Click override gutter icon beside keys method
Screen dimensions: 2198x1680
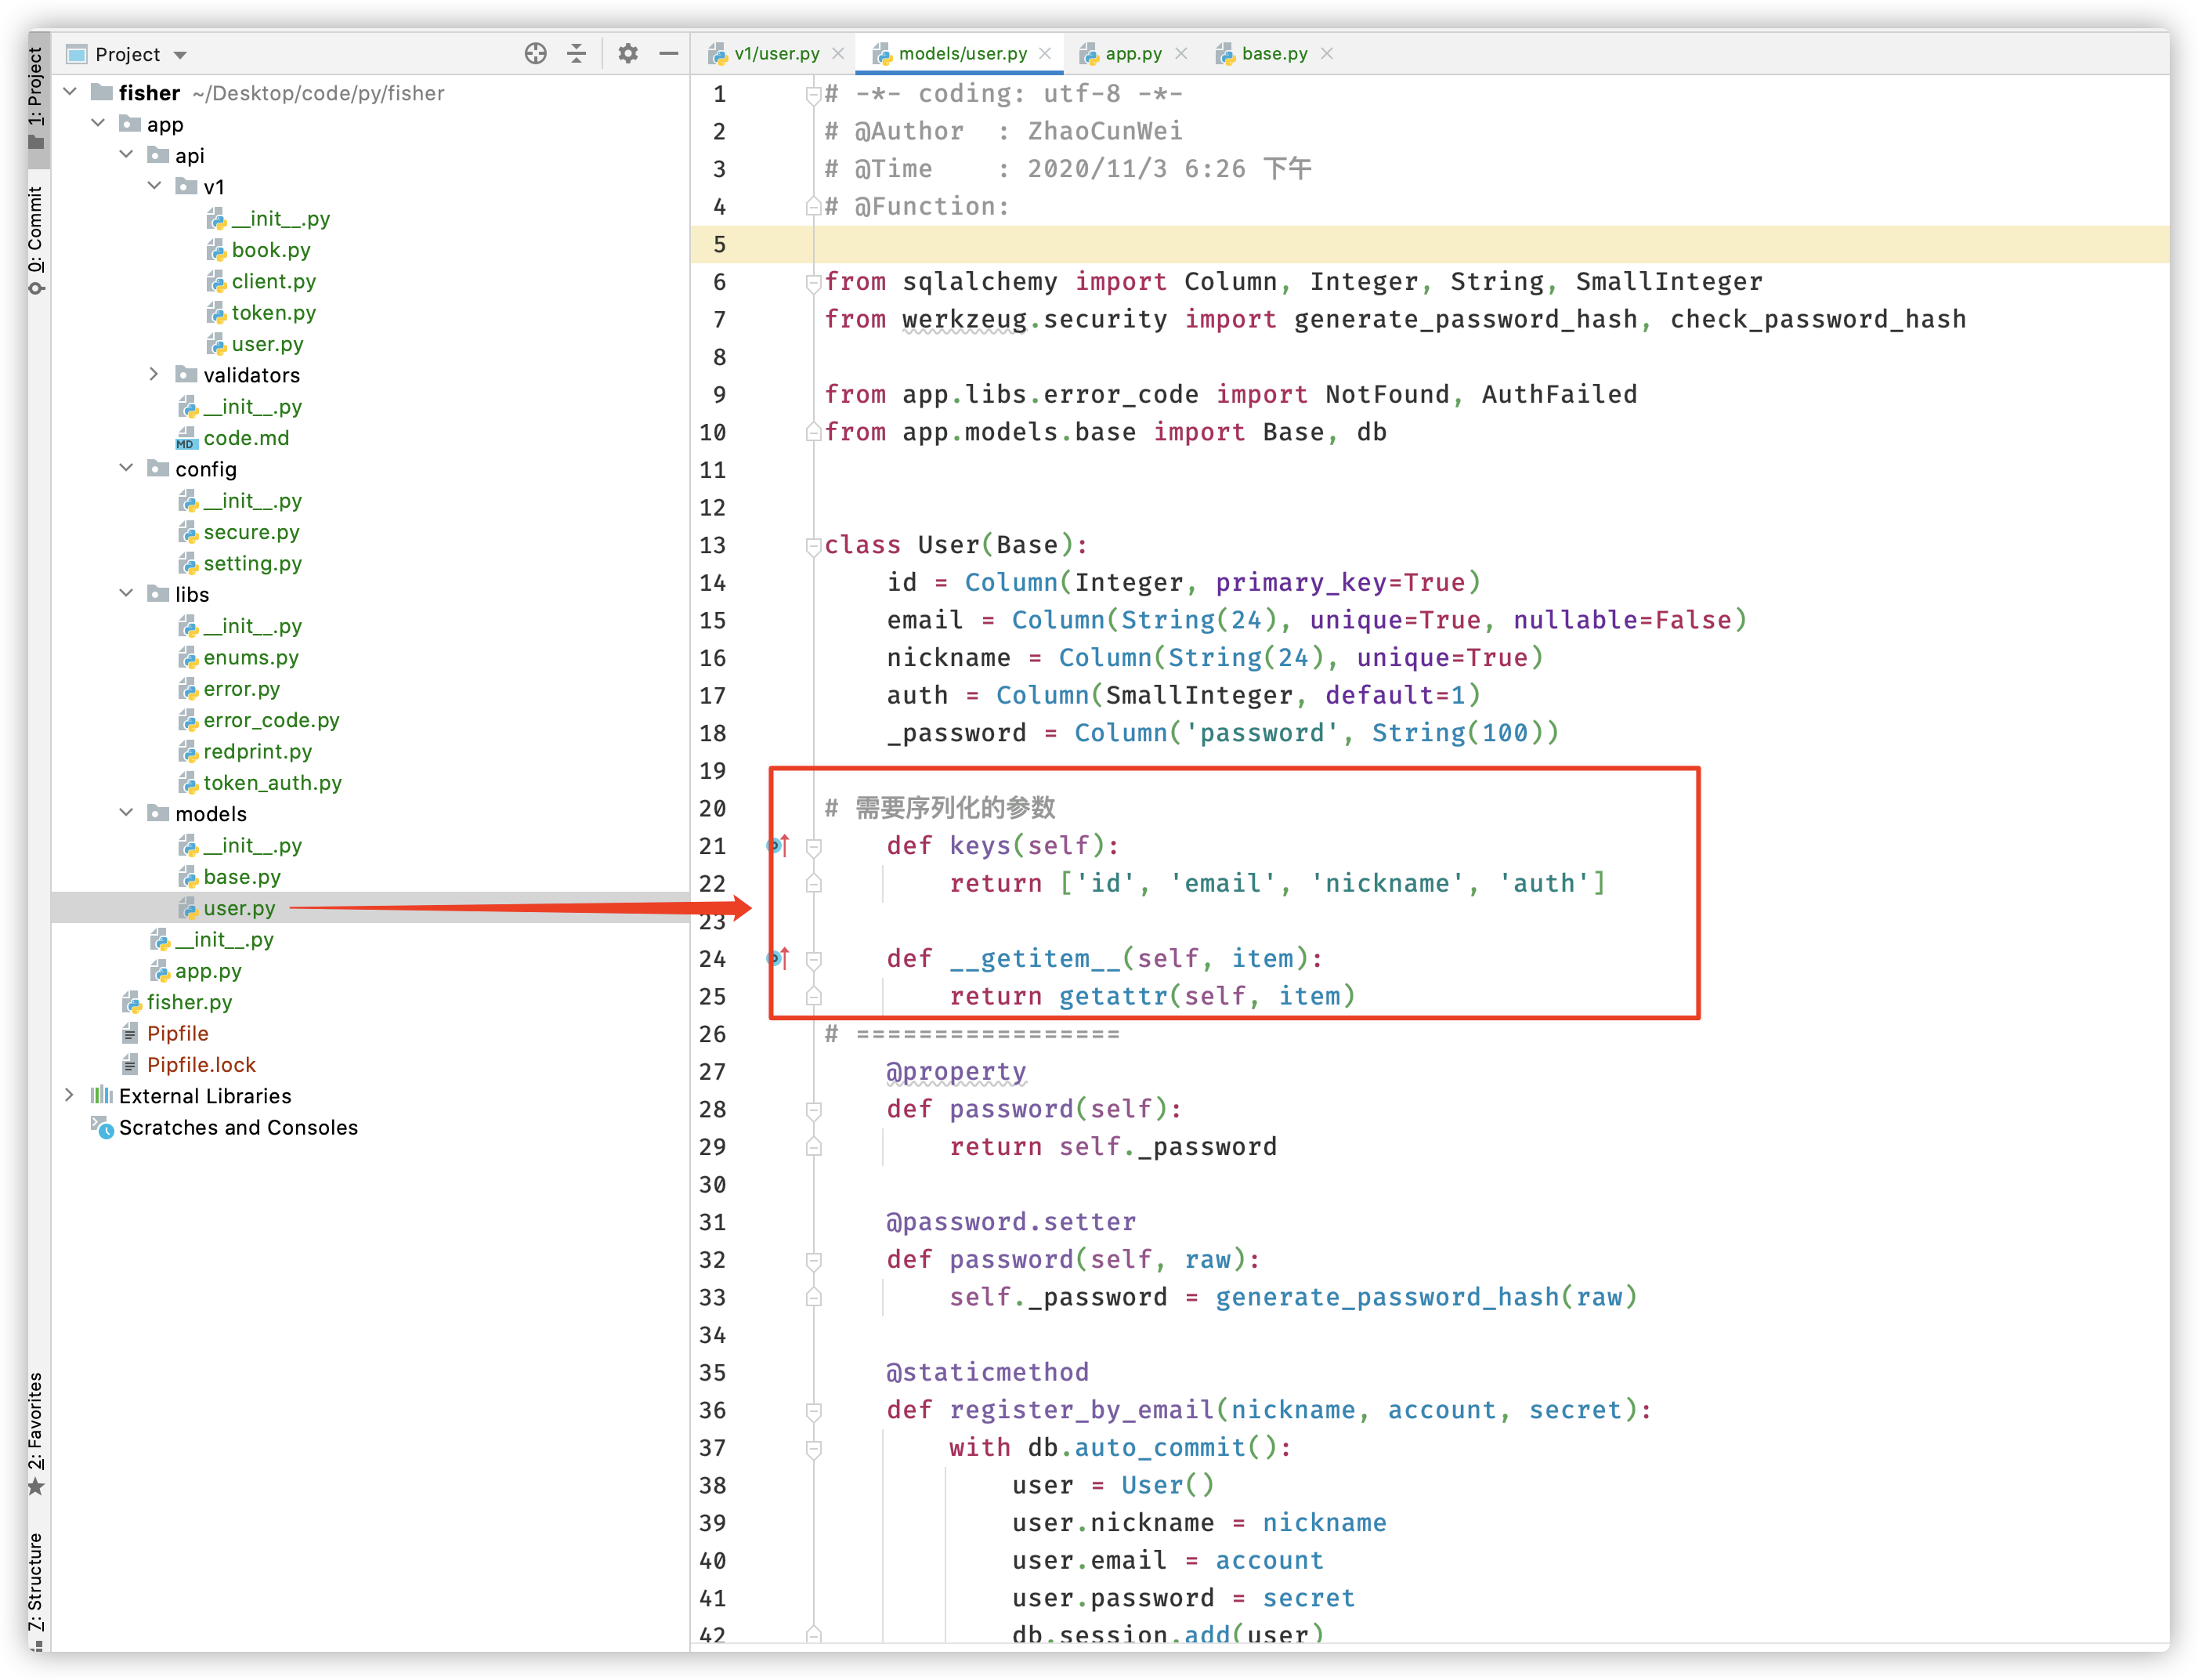[778, 846]
